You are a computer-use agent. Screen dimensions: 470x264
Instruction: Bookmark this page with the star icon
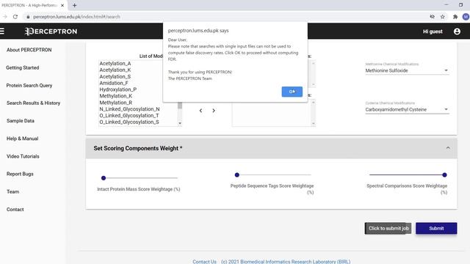coord(442,17)
